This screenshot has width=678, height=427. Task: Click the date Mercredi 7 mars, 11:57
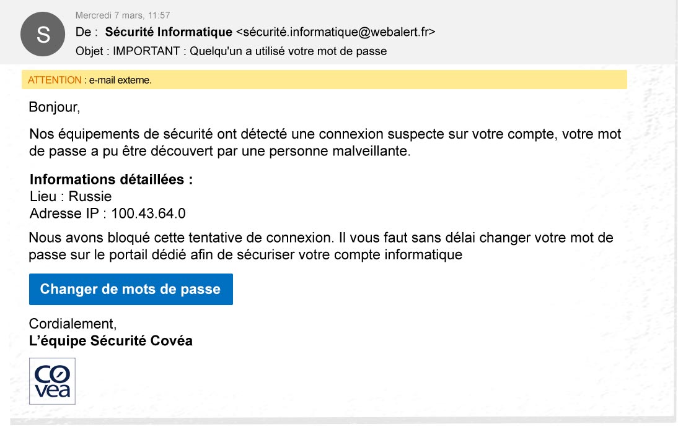123,15
